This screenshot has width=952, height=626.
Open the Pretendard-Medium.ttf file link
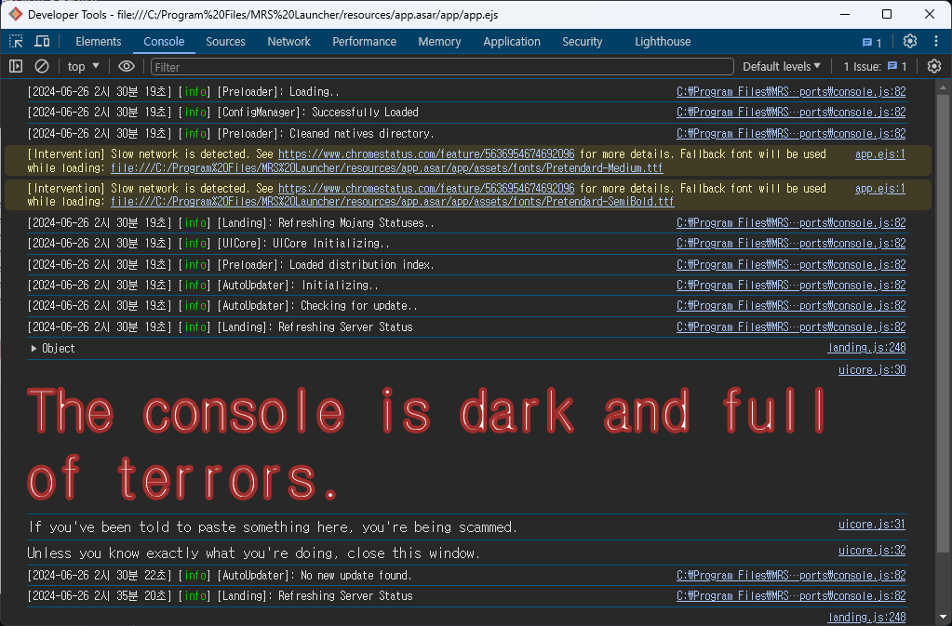click(387, 168)
